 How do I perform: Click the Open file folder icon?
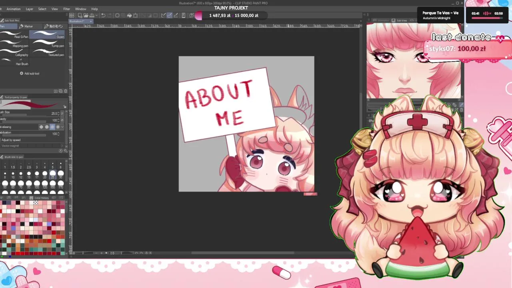[86, 15]
